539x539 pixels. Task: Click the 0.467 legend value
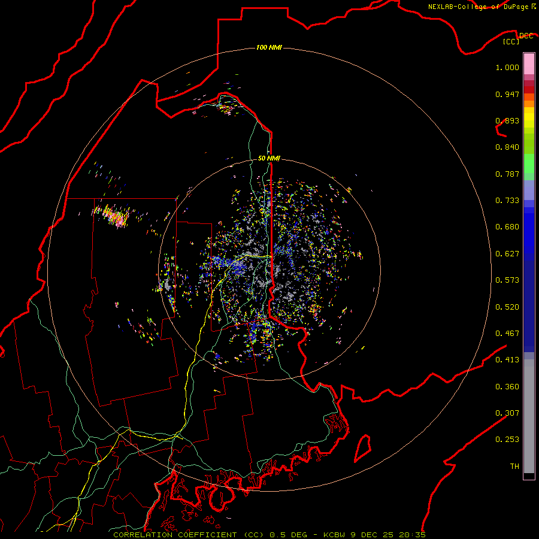pyautogui.click(x=507, y=334)
